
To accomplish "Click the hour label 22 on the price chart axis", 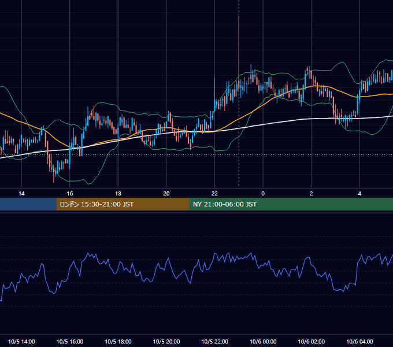I will [x=214, y=194].
